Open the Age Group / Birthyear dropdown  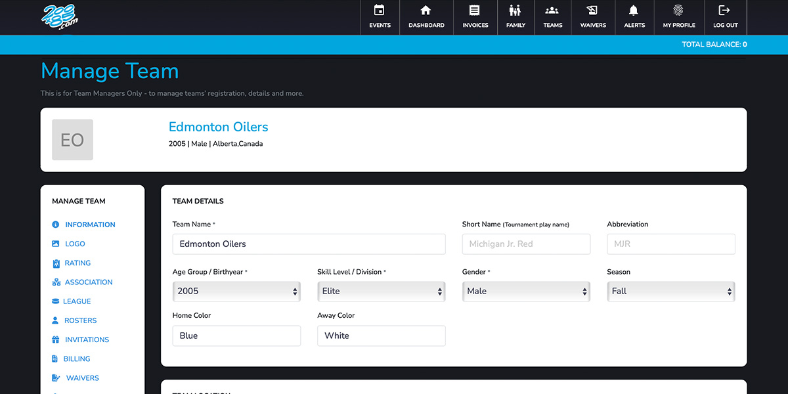tap(236, 292)
